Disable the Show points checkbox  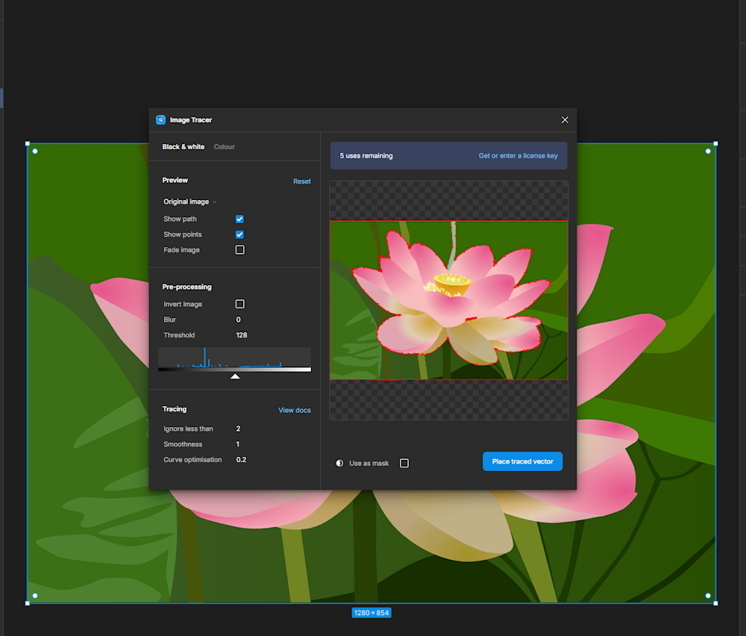pos(239,234)
